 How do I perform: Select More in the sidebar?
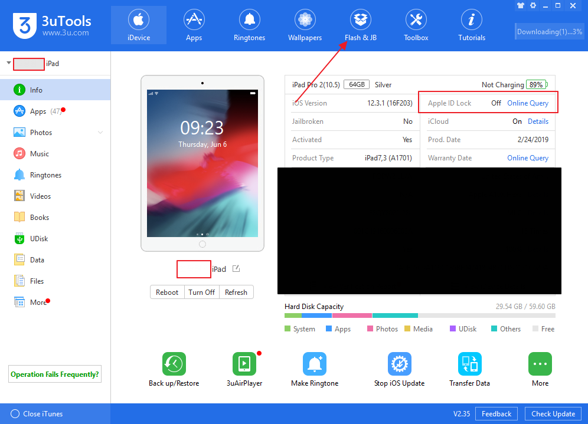55,303
